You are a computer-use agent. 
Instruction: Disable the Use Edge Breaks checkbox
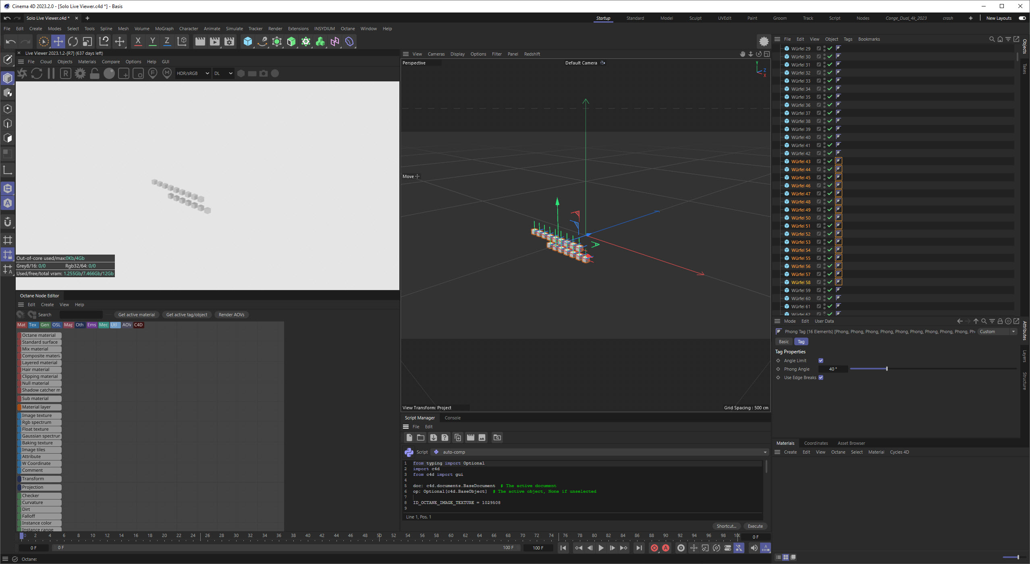[x=821, y=377]
